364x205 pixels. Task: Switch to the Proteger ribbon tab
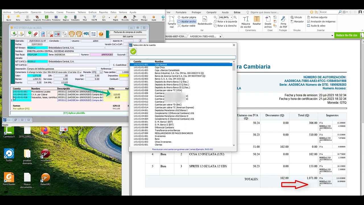tap(196, 12)
